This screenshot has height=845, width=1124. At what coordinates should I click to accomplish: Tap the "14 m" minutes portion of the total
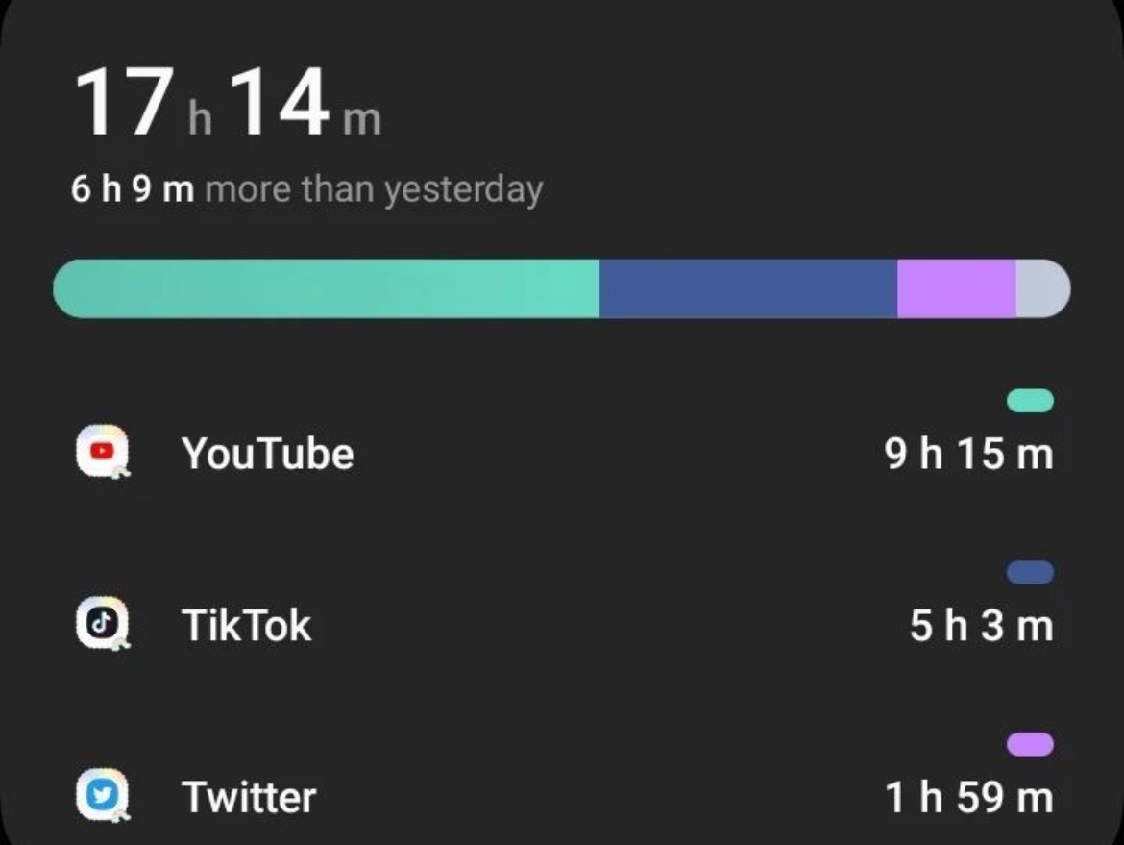(x=306, y=102)
